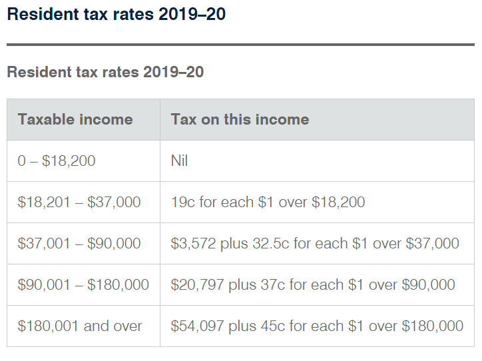Viewport: 482px width, 361px height.
Task: Select the grey subheading Resident tax rates 2019–20
Action: [x=105, y=72]
